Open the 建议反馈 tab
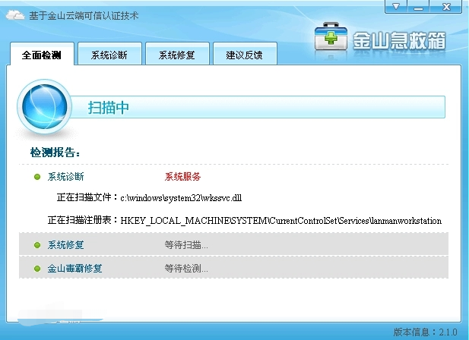 tap(245, 55)
